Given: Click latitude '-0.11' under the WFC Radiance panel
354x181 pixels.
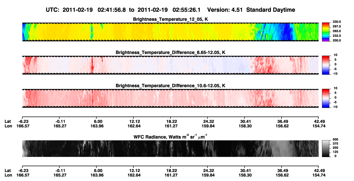Looking at the screenshot, I should pyautogui.click(x=60, y=171).
